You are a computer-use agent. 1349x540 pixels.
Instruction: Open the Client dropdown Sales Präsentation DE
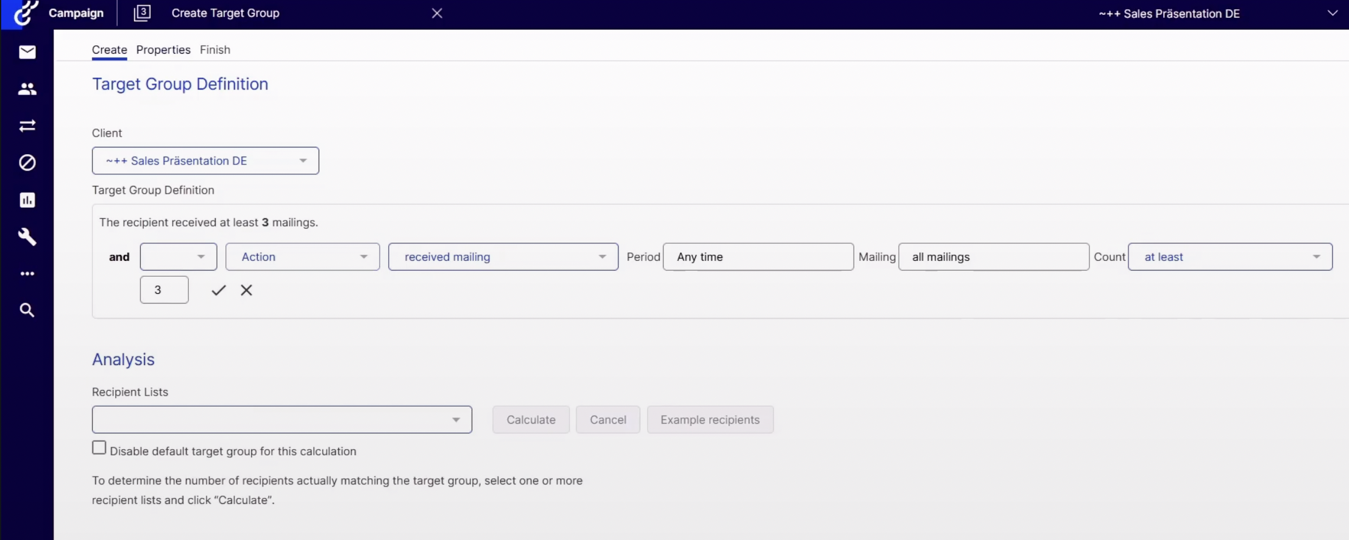coord(205,161)
